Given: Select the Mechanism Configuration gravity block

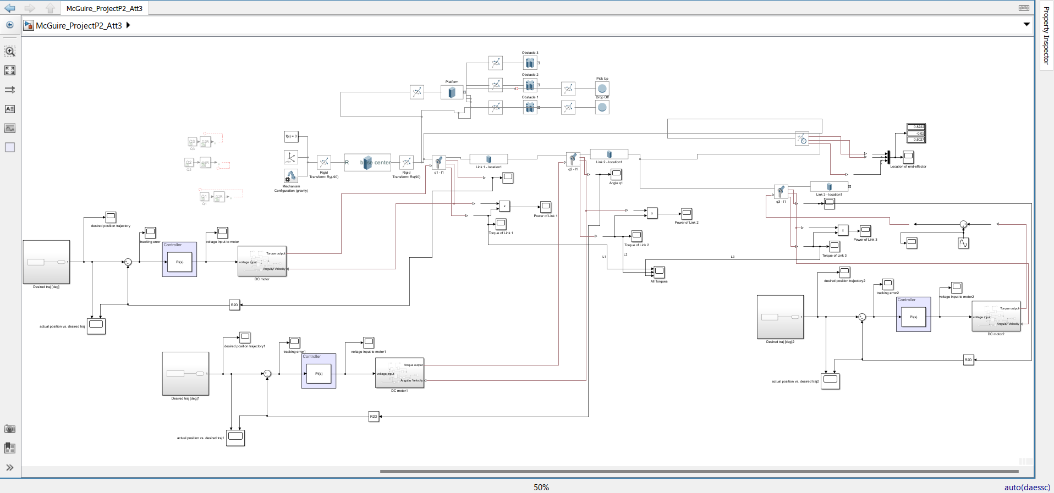Looking at the screenshot, I should click(291, 176).
